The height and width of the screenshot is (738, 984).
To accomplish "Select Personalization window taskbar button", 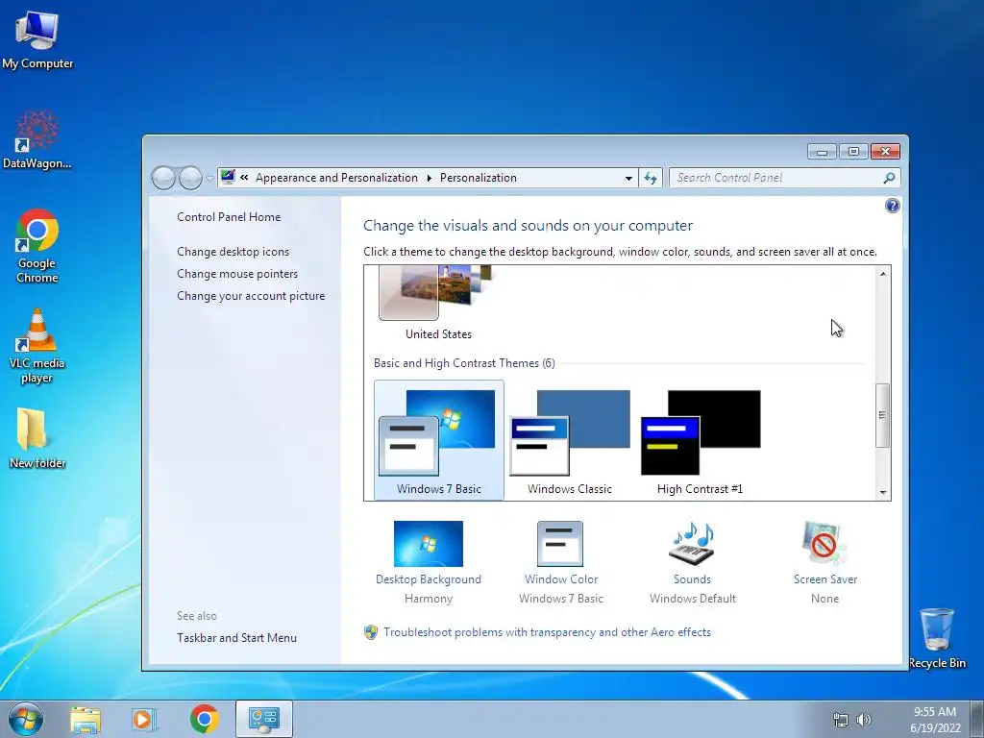I will 264,719.
